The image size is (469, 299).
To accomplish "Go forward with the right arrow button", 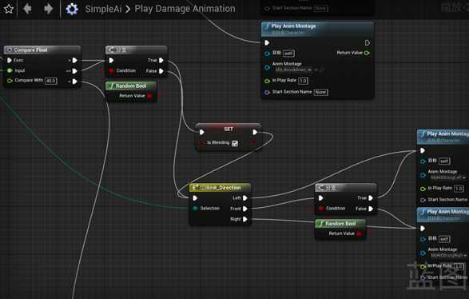I will (48, 9).
